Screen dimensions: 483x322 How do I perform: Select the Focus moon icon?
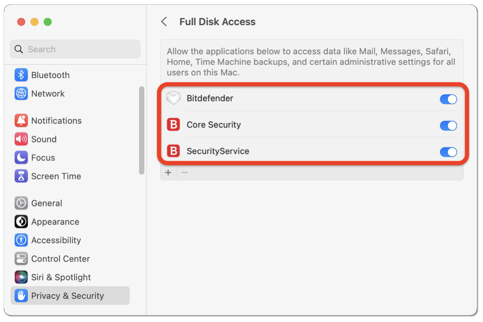click(21, 158)
